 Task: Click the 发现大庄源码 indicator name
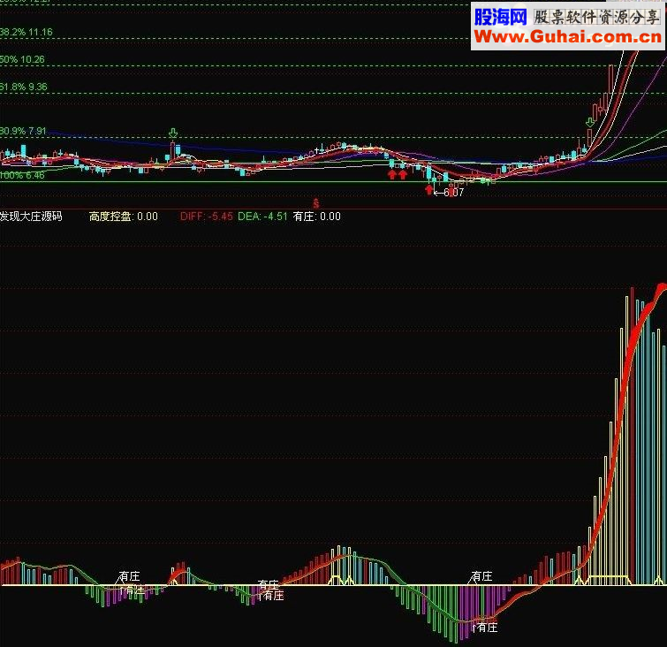(31, 217)
